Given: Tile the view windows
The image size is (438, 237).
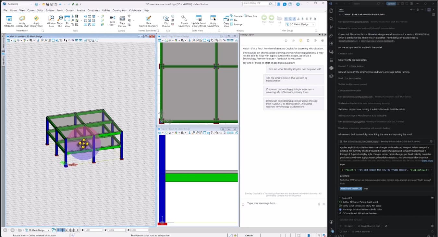Looking at the screenshot, I should point(234,20).
